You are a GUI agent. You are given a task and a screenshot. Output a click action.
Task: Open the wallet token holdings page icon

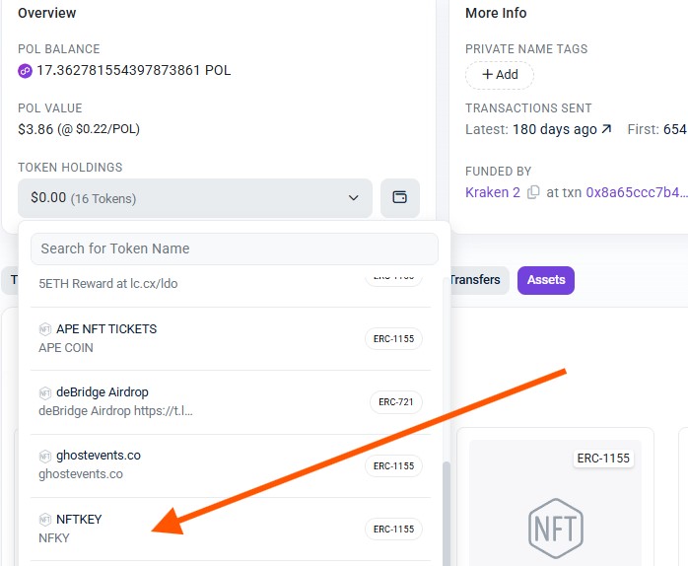click(x=400, y=198)
